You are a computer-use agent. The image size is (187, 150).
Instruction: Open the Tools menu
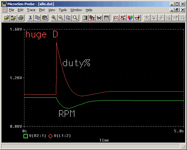63,10
